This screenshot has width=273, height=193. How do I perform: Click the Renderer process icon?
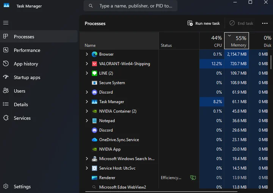(x=94, y=178)
